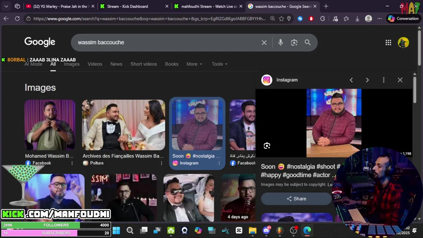Screen dimensions: 423x238
Task: Open Mohamed Wassim Facebook image thumbnail
Action: pyautogui.click(x=50, y=125)
